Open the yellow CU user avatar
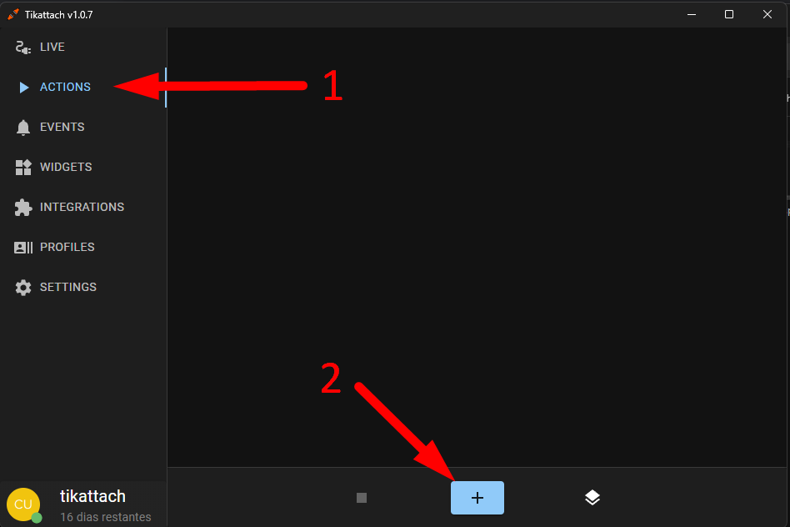Viewport: 790px width, 527px height. pos(23,504)
